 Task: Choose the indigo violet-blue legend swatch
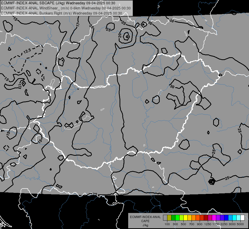click(x=222, y=218)
